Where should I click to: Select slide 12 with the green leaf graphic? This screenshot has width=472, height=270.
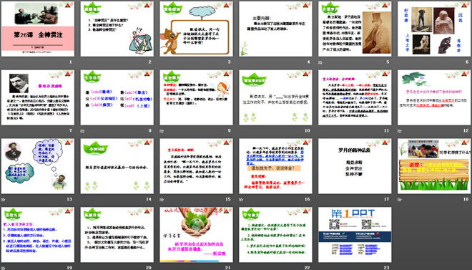(434, 97)
